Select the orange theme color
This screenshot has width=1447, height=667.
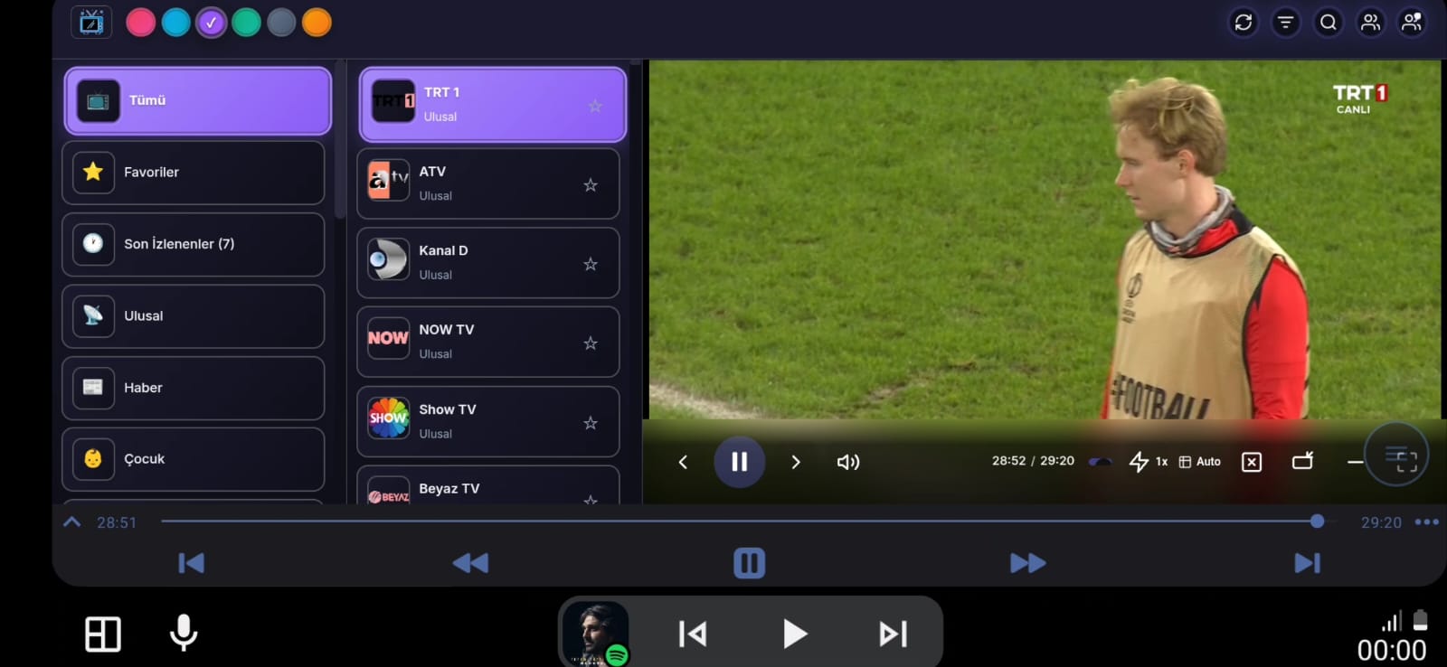[317, 23]
